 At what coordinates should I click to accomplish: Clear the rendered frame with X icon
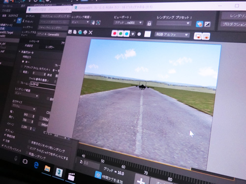[x=91, y=32]
